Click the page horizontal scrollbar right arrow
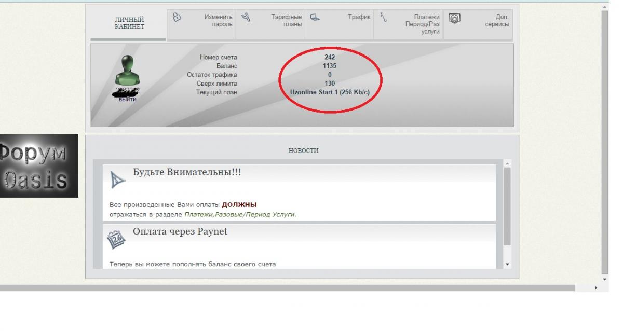This screenshot has height=331, width=623. tap(595, 287)
